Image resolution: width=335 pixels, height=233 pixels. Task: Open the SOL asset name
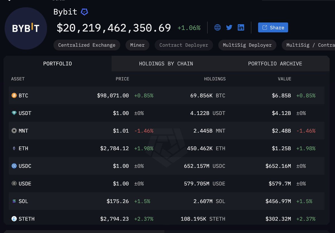23,201
